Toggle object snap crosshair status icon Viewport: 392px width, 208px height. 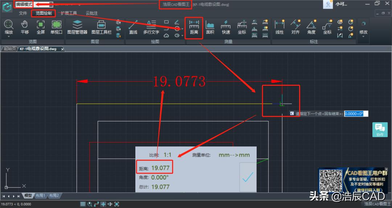103,204
